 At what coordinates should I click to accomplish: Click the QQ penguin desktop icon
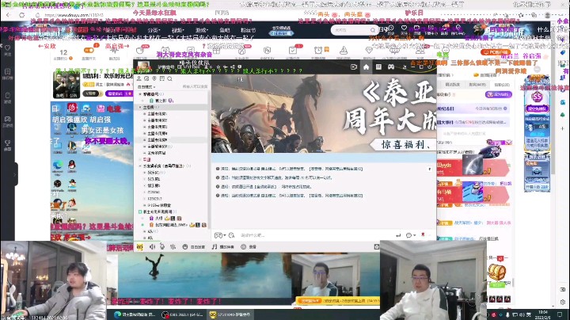pos(72,166)
